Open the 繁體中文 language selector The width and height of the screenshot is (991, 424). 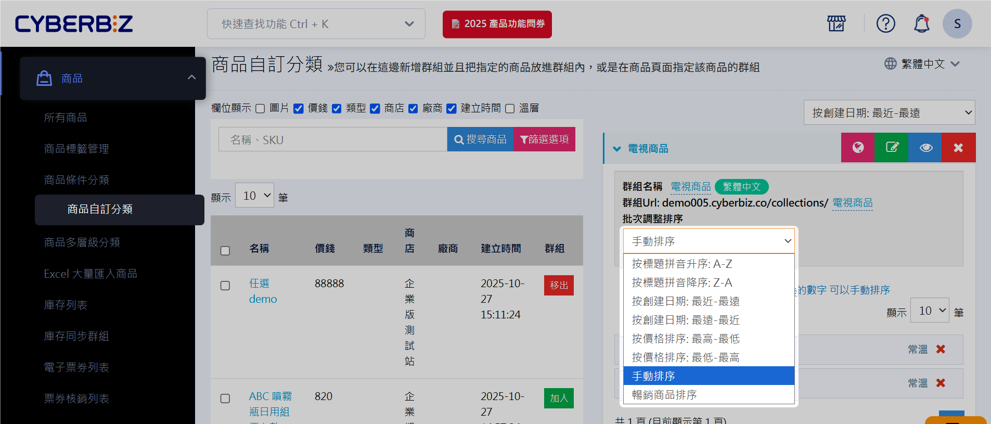pos(922,64)
